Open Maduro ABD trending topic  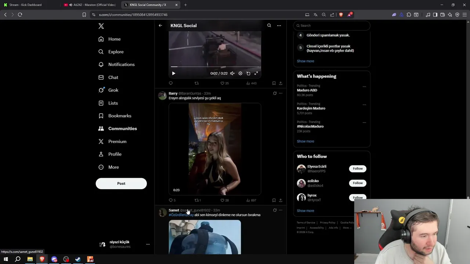[307, 90]
